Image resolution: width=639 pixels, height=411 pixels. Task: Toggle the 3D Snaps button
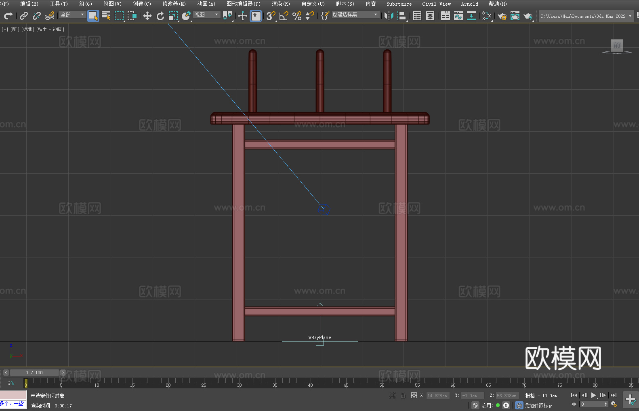pyautogui.click(x=270, y=16)
